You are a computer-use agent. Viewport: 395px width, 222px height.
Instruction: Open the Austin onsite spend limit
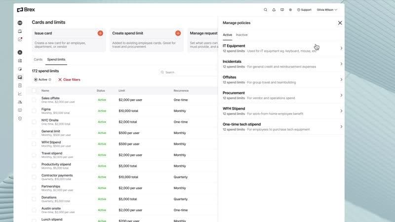click(51, 209)
